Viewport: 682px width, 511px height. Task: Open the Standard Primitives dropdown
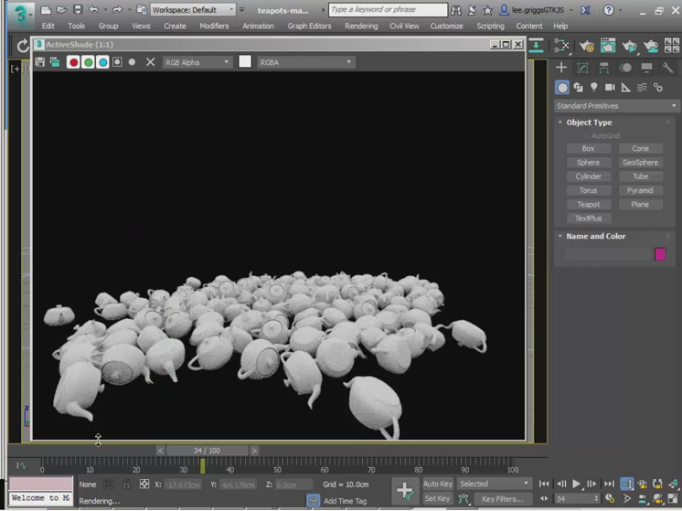tap(616, 106)
